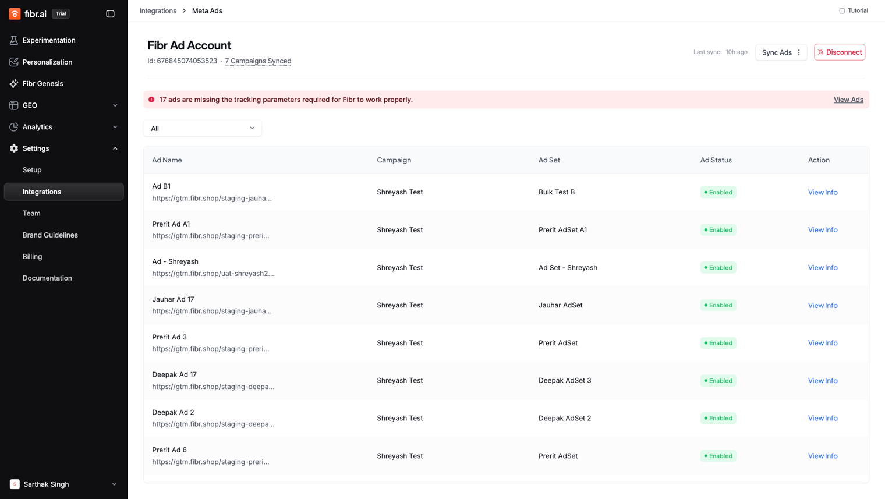Click the GEO sidebar icon
This screenshot has width=885, height=499.
(14, 105)
